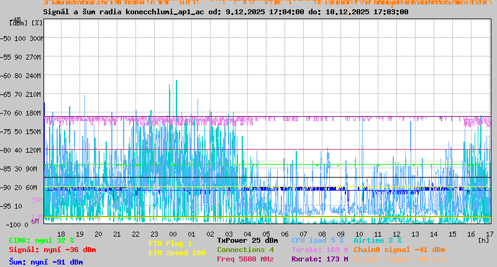
Task: Click the 00 hour marker on time axis
Action: coord(173,234)
